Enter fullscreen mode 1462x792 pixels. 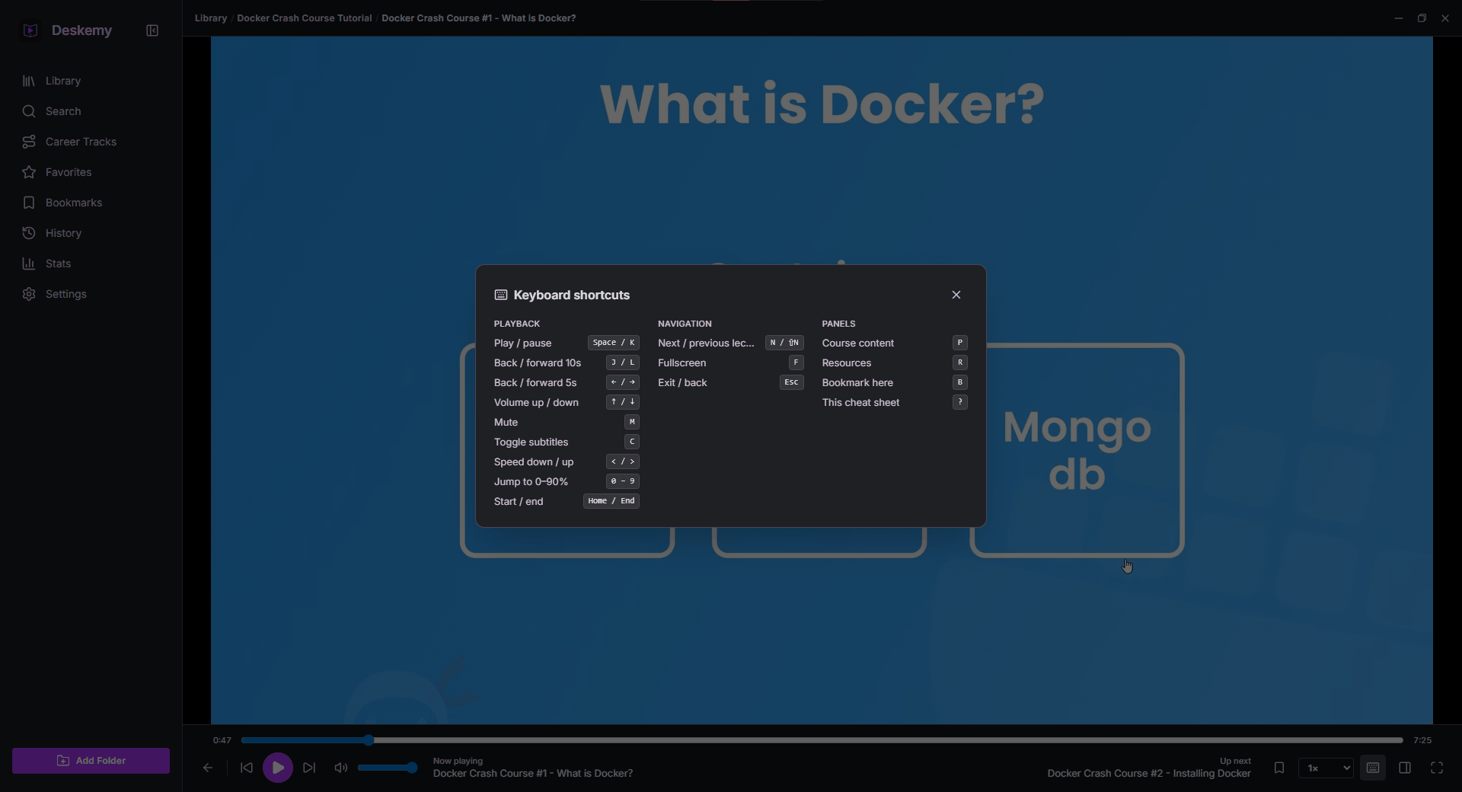tap(1437, 768)
